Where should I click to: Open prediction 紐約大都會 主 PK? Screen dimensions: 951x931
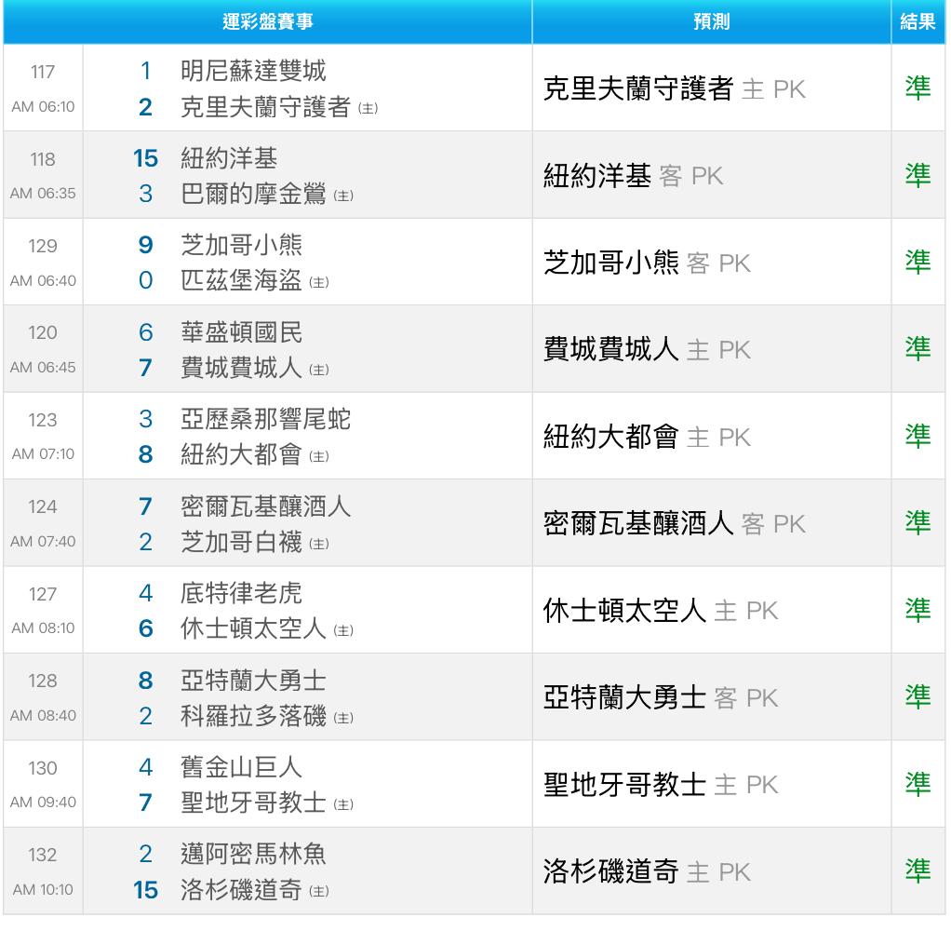647,437
